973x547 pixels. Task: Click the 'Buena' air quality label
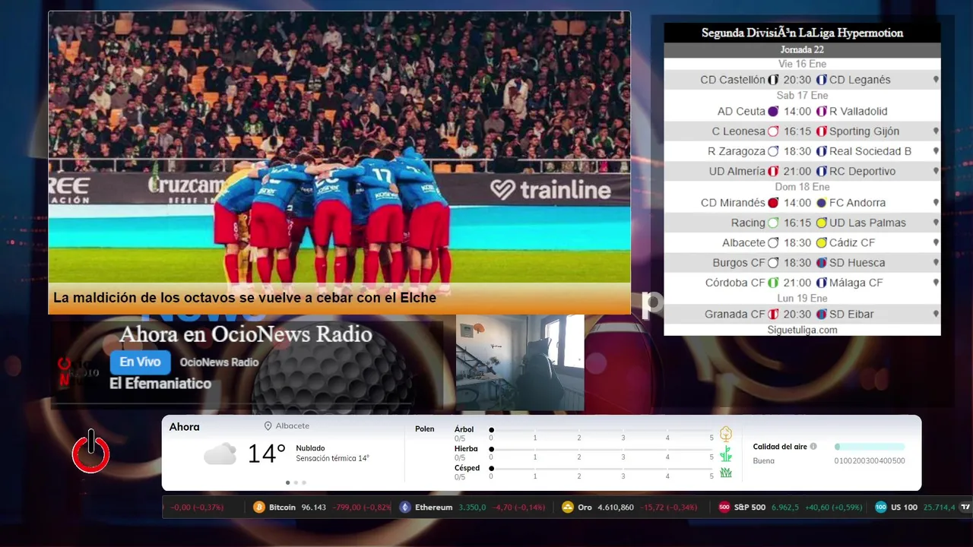tap(763, 461)
